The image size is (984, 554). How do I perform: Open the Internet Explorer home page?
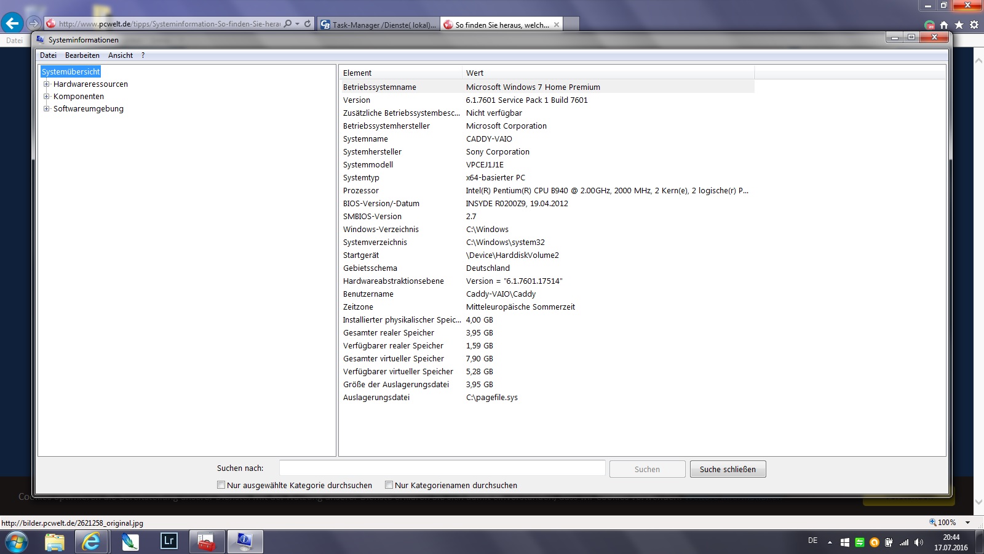click(x=944, y=25)
